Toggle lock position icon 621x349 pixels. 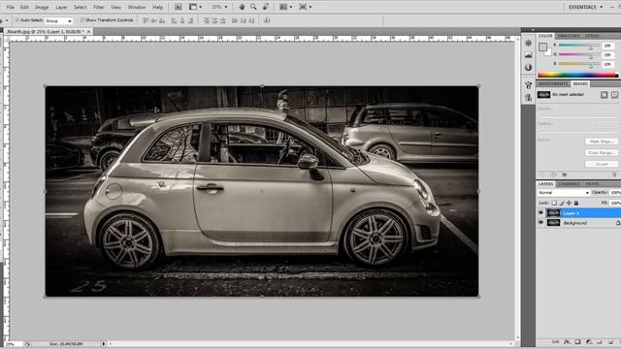coord(570,203)
